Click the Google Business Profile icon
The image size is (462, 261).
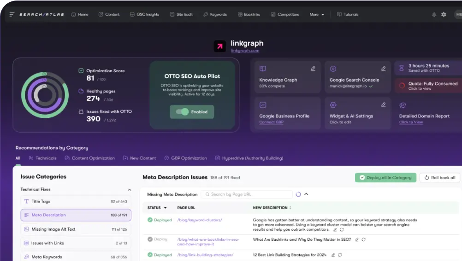tap(262, 105)
